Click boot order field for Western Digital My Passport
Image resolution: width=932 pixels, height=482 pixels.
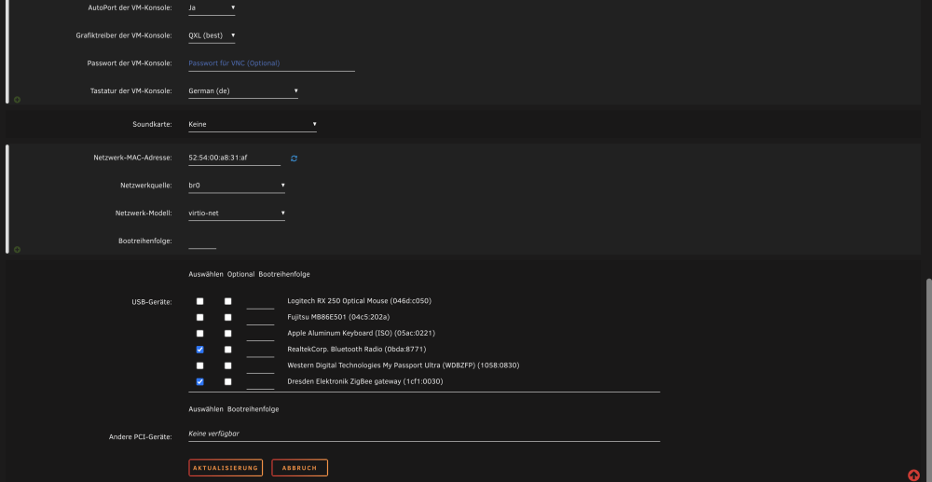pos(260,366)
